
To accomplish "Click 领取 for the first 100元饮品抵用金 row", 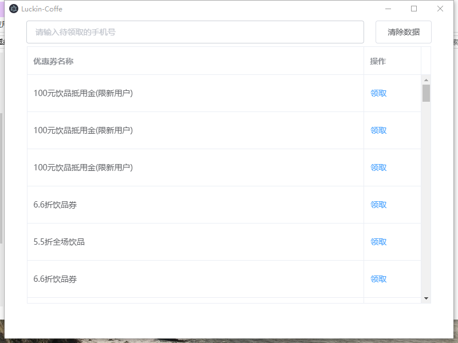I will point(378,93).
